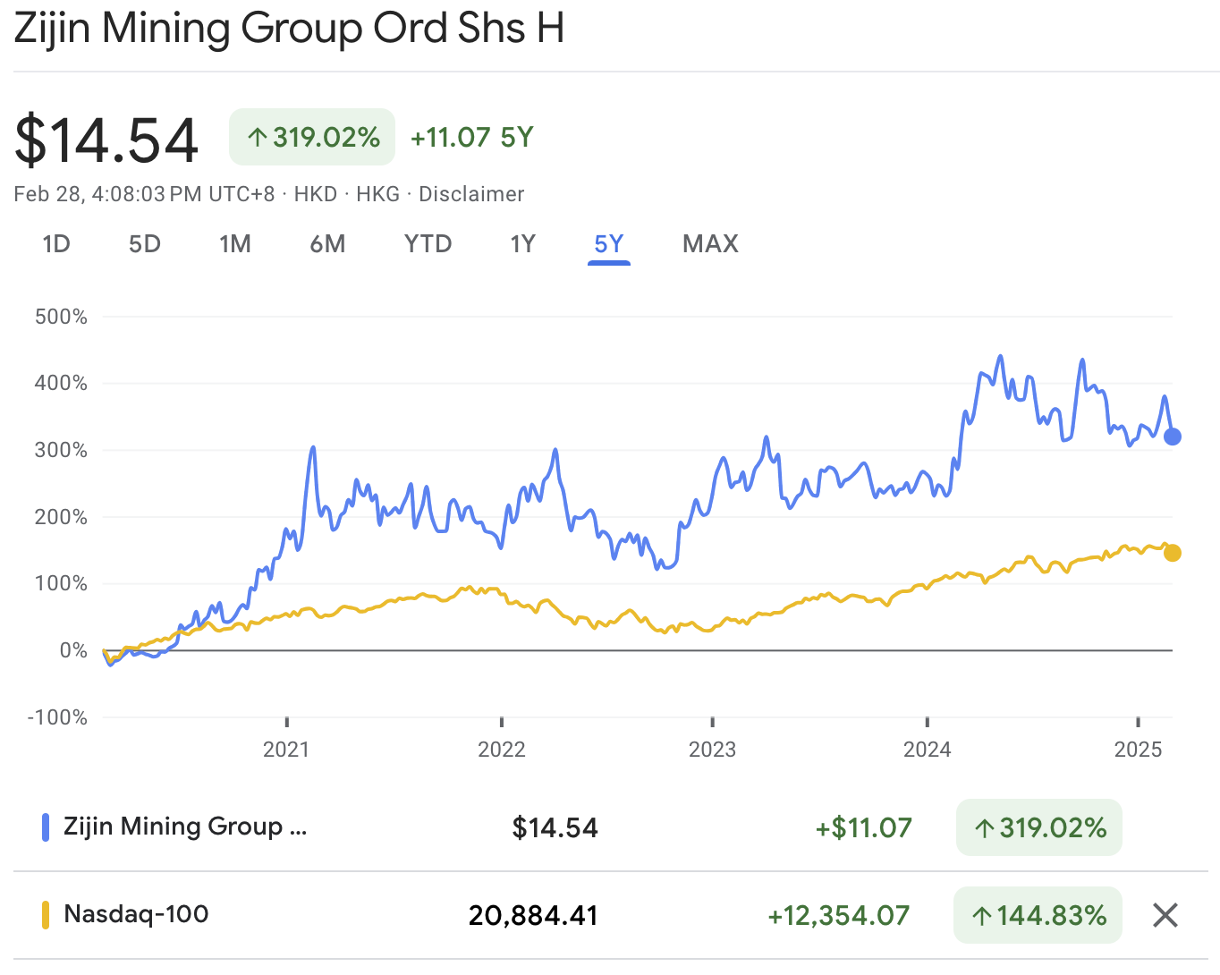Click the $14.54 price in Zijin row

click(x=555, y=827)
